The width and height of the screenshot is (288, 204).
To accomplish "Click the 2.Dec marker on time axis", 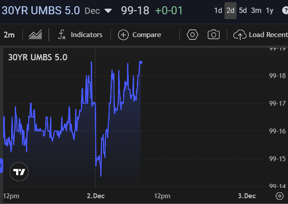I will pos(95,196).
